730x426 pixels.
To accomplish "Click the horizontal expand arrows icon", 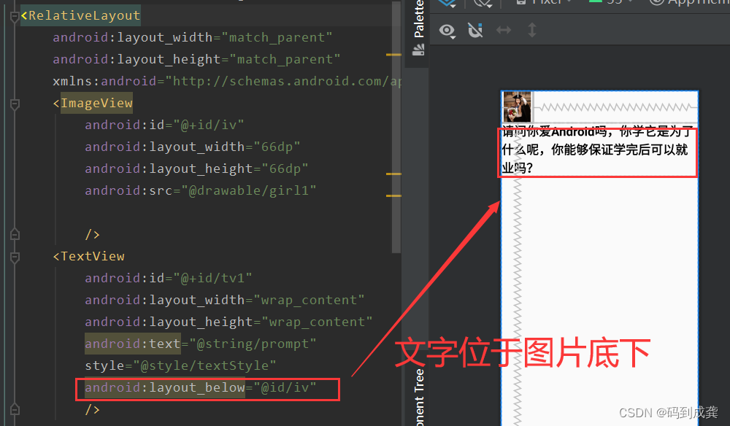I will coord(504,31).
